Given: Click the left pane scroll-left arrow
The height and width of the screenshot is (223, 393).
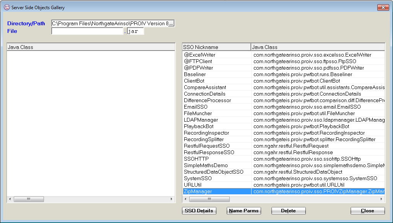Looking at the screenshot, I should pos(10,199).
